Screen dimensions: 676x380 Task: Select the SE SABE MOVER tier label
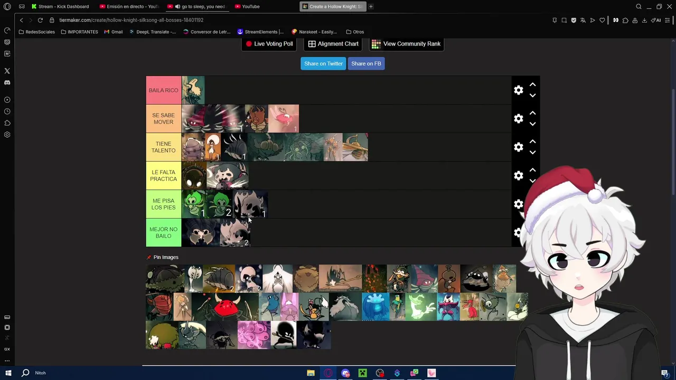pyautogui.click(x=163, y=119)
